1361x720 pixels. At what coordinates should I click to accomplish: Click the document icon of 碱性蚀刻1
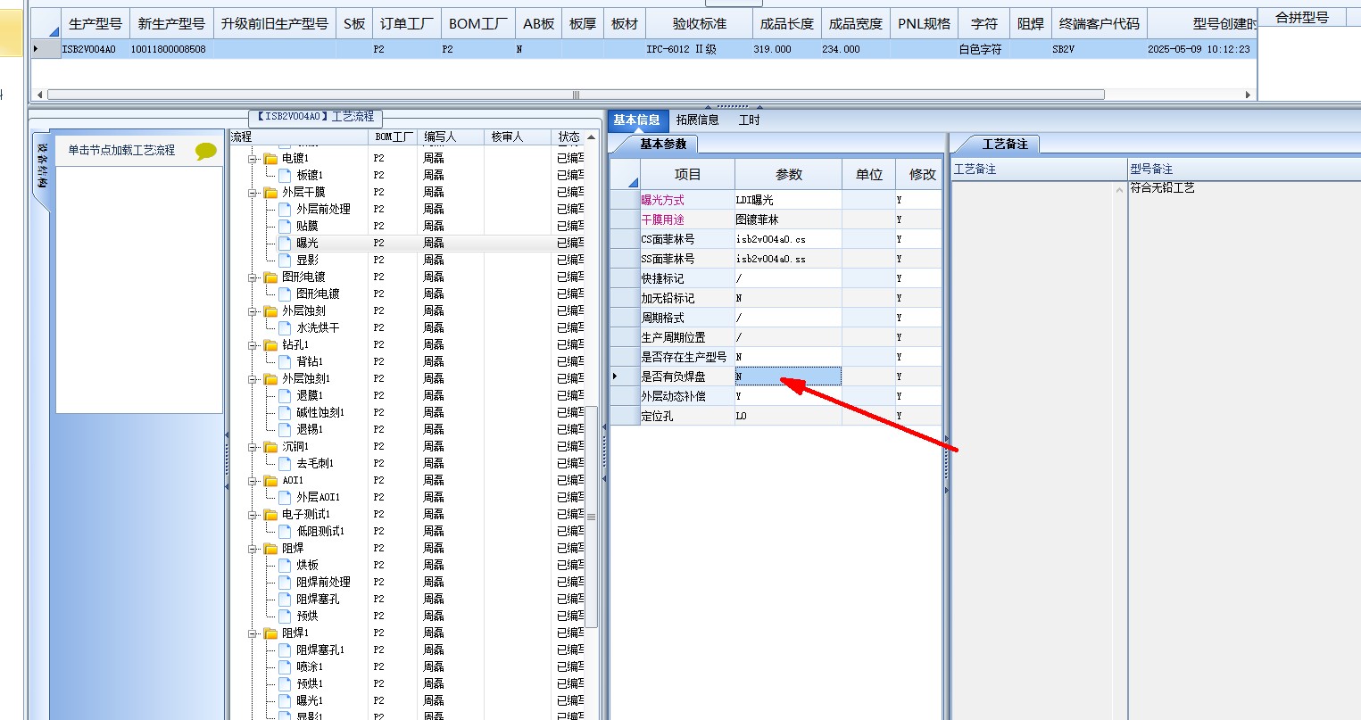285,412
